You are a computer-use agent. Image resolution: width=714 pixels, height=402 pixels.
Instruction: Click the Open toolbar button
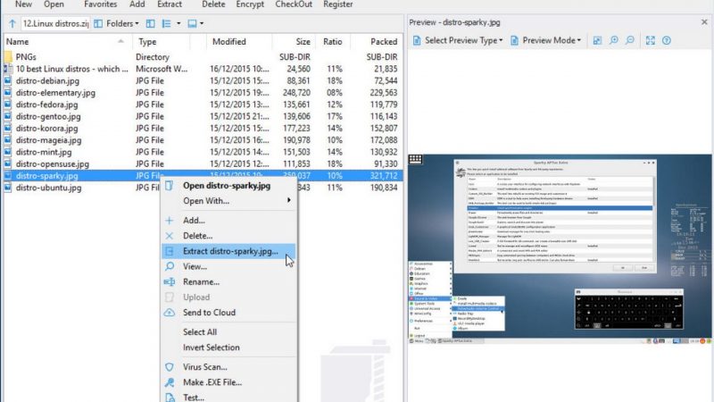click(54, 4)
